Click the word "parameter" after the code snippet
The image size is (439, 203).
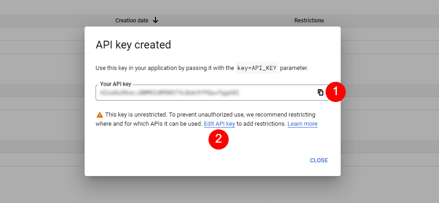pos(294,68)
